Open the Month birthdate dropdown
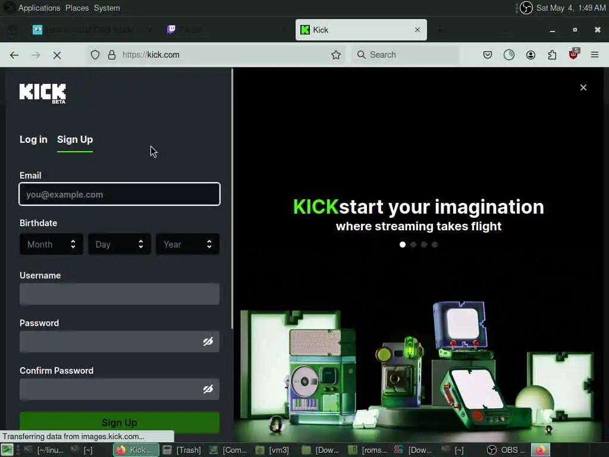 (x=51, y=244)
